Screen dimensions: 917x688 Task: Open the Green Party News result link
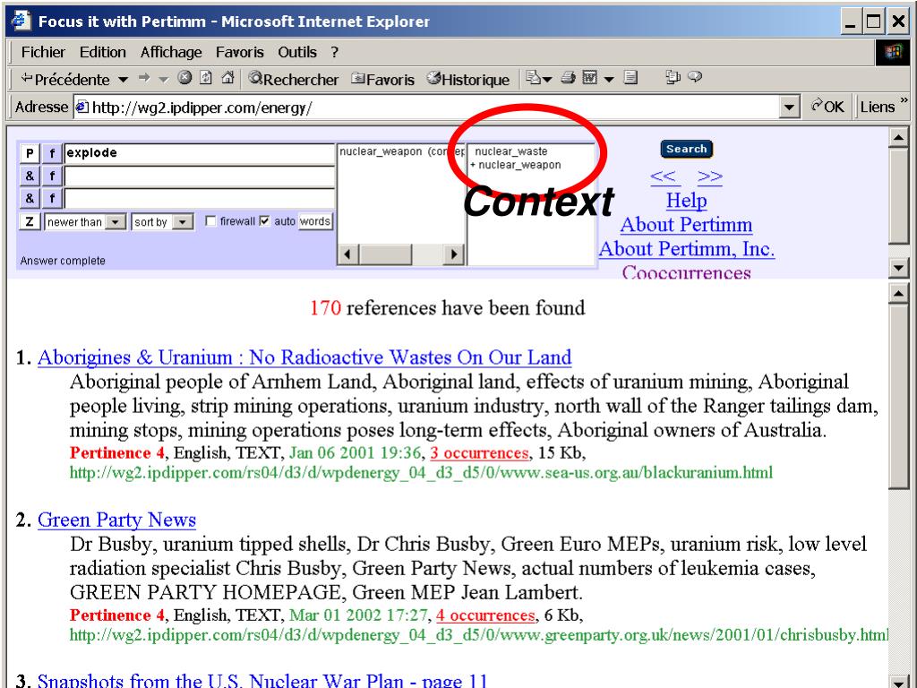click(117, 520)
